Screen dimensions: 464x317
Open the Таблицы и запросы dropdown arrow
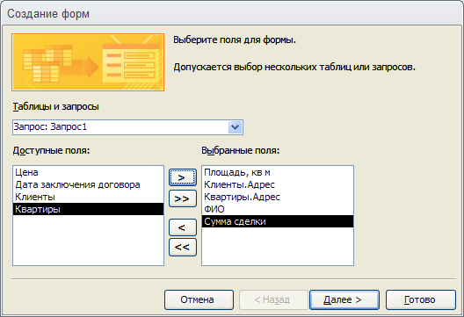tap(236, 127)
